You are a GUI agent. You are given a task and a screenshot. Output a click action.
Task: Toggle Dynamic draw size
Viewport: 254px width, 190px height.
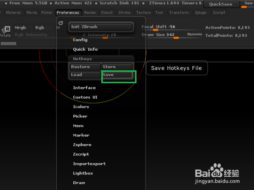coord(195,34)
